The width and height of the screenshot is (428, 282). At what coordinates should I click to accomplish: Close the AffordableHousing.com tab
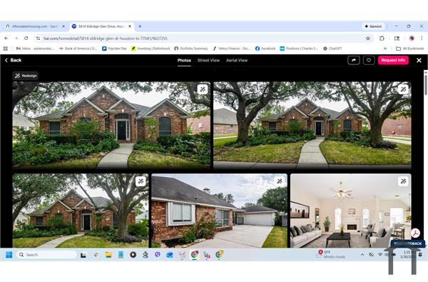(x=63, y=26)
